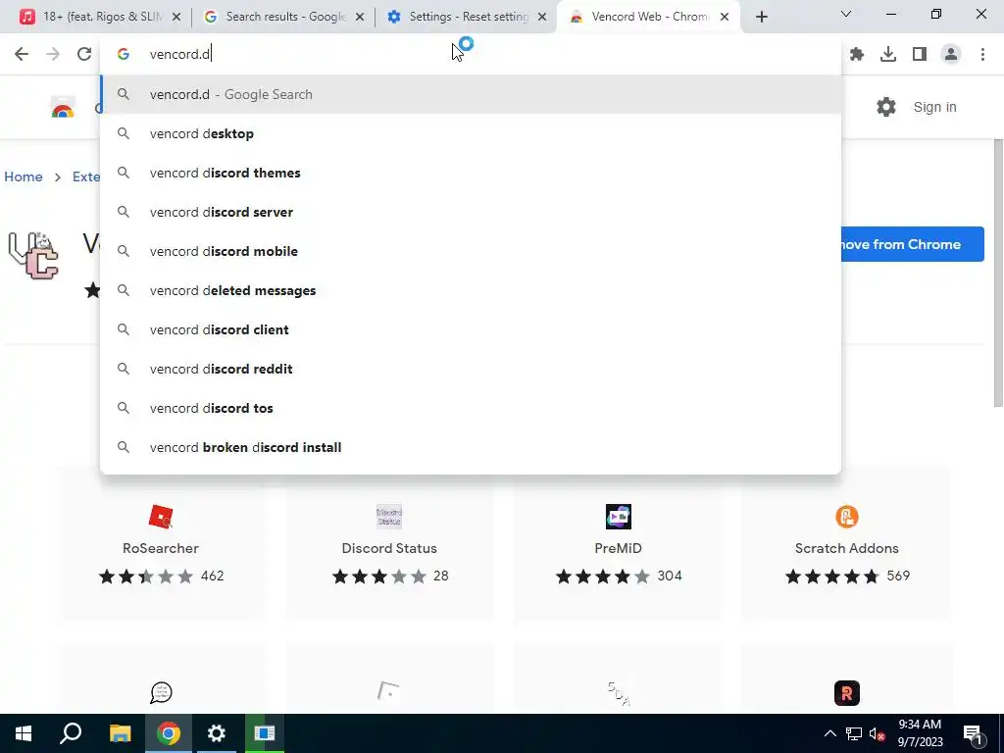Switch to Search results - Google tab
The width and height of the screenshot is (1004, 753).
[x=283, y=17]
